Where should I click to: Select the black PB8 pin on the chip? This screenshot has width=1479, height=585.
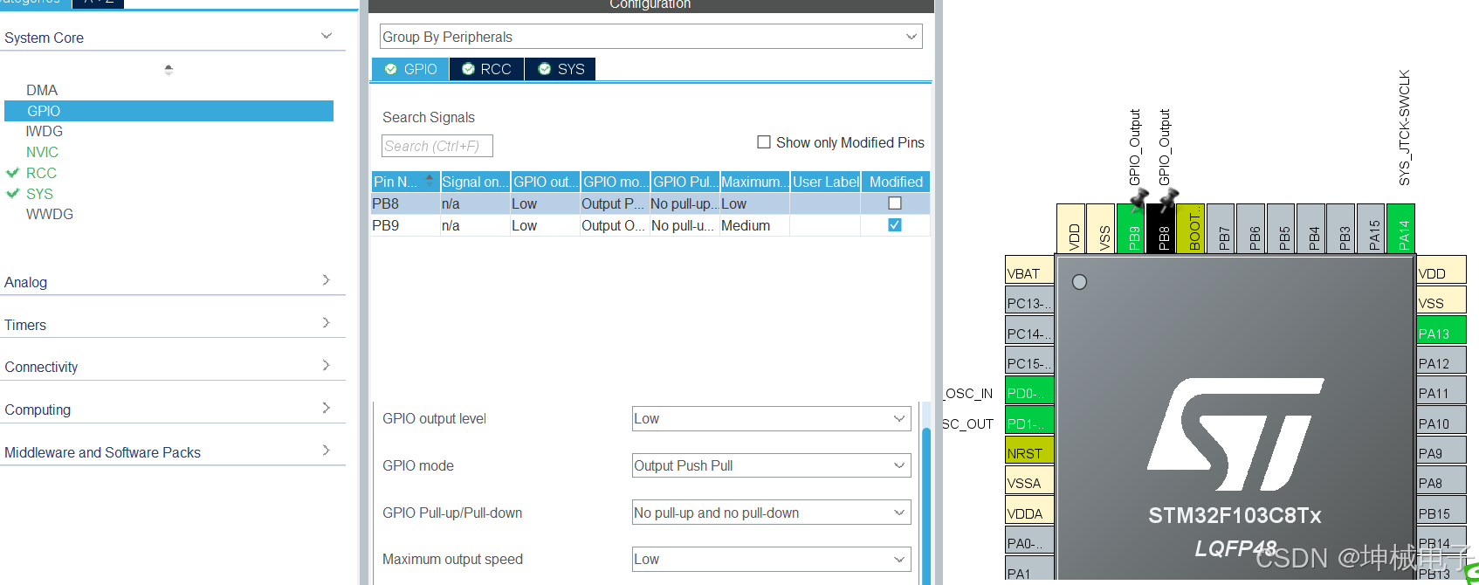coord(1161,228)
